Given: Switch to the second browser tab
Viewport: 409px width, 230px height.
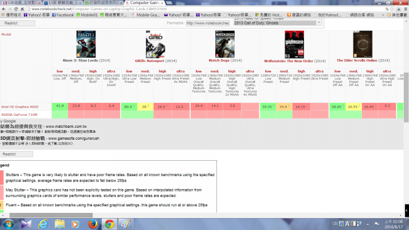Looking at the screenshot, I should (x=62, y=3).
